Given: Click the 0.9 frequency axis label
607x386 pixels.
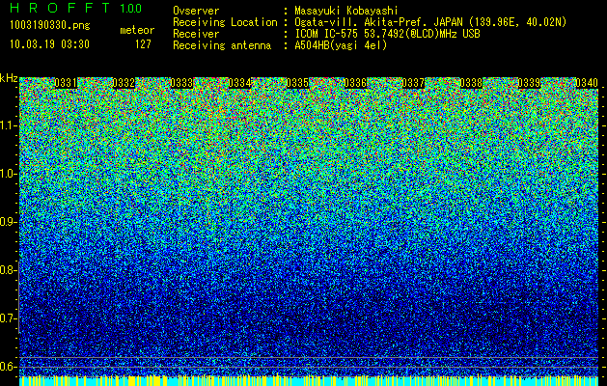Looking at the screenshot, I should (x=8, y=222).
